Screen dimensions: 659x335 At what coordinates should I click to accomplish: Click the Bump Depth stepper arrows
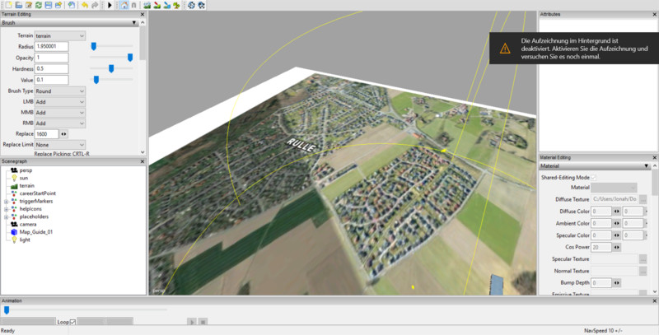pyautogui.click(x=616, y=283)
